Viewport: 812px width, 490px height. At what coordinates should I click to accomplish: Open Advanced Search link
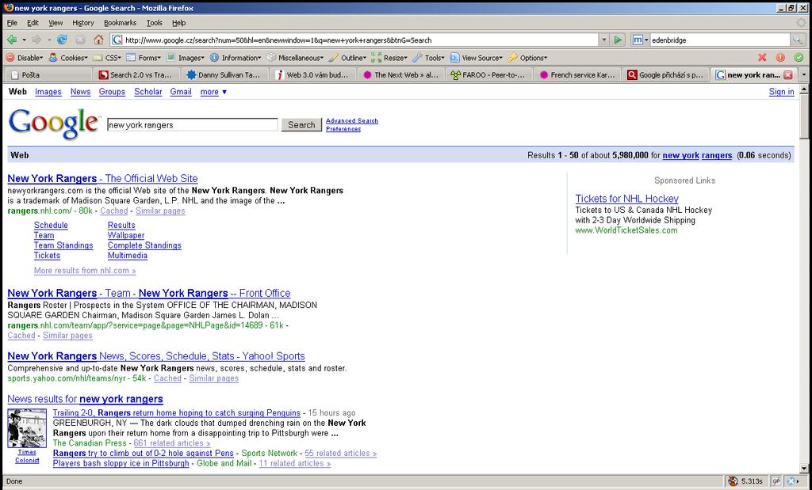coord(351,121)
